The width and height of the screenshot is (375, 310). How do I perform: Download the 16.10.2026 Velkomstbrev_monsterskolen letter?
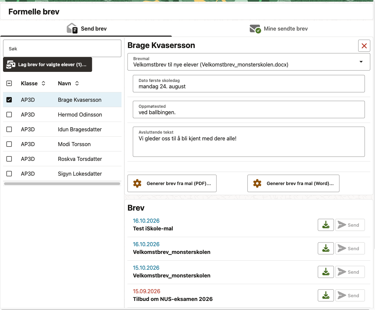[x=326, y=249]
